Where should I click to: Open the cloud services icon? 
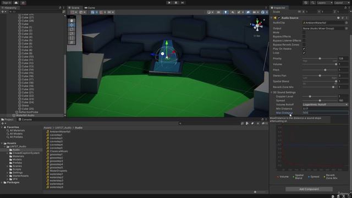[16, 3]
